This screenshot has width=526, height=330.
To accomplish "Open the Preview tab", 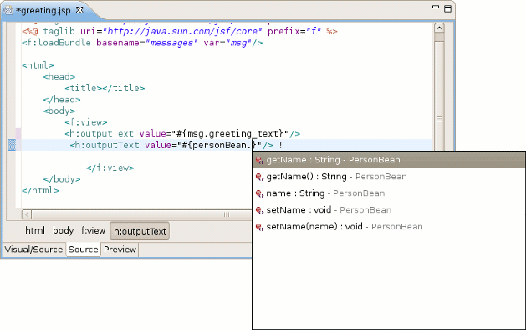I will pos(120,250).
